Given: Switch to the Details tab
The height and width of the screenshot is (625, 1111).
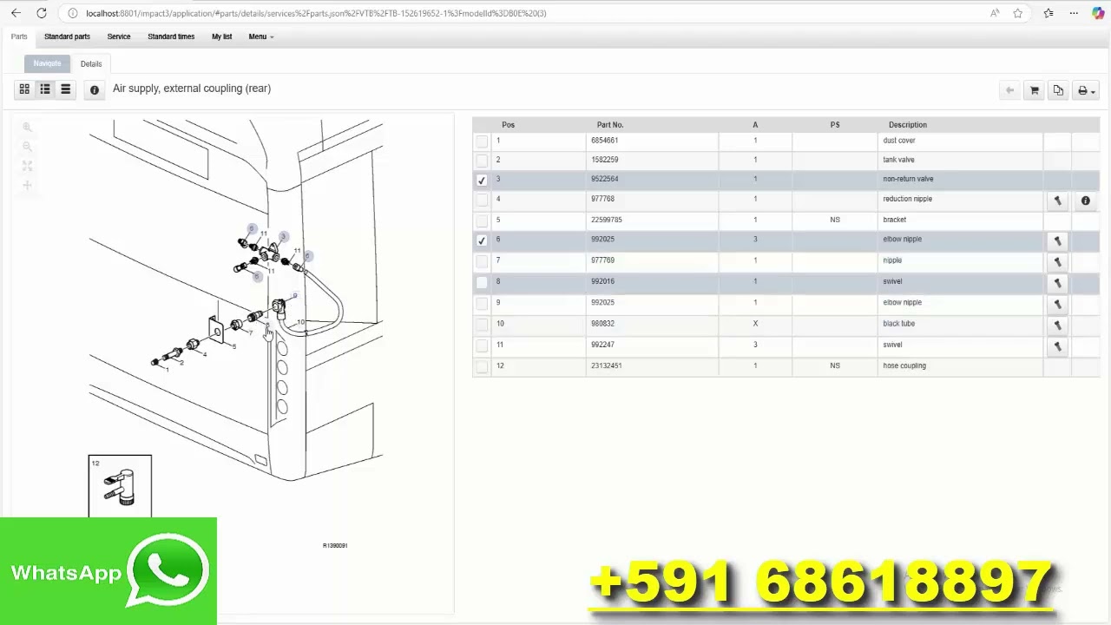Looking at the screenshot, I should click(x=91, y=63).
